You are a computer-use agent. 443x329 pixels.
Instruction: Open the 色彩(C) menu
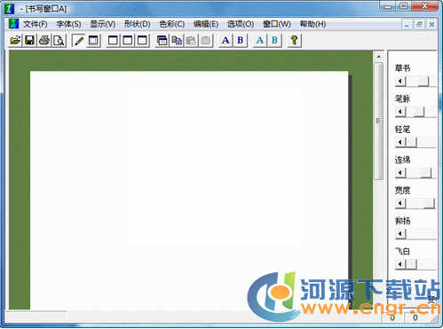coord(172,24)
